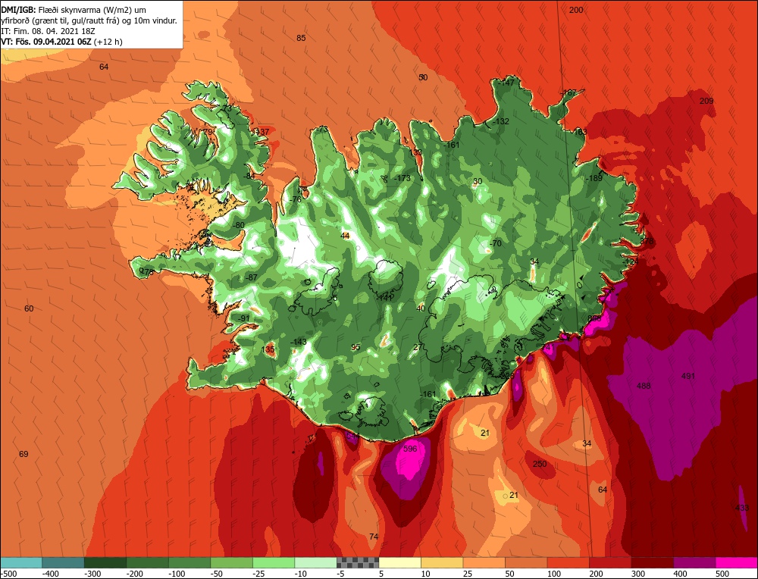Pick the darkest green legend swatch between -300 and -200
The width and height of the screenshot is (758, 579).
pos(105,562)
